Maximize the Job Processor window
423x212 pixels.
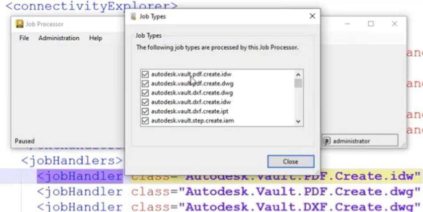(x=371, y=24)
